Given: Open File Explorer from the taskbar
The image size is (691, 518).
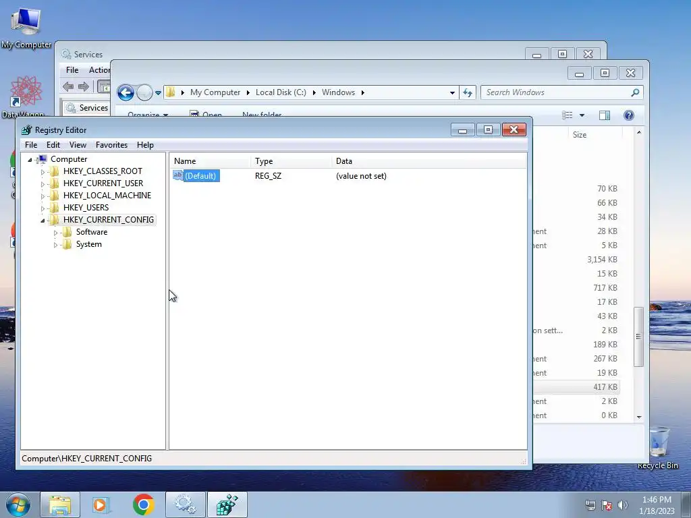Looking at the screenshot, I should click(60, 505).
